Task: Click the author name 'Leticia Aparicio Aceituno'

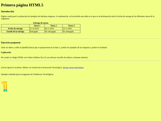Action: [x=11, y=68]
